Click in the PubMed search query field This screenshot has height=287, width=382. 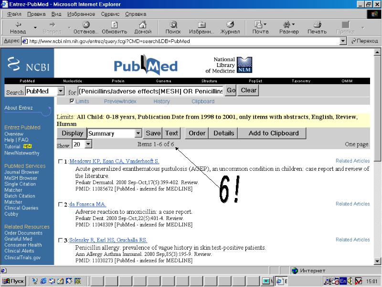coord(150,91)
